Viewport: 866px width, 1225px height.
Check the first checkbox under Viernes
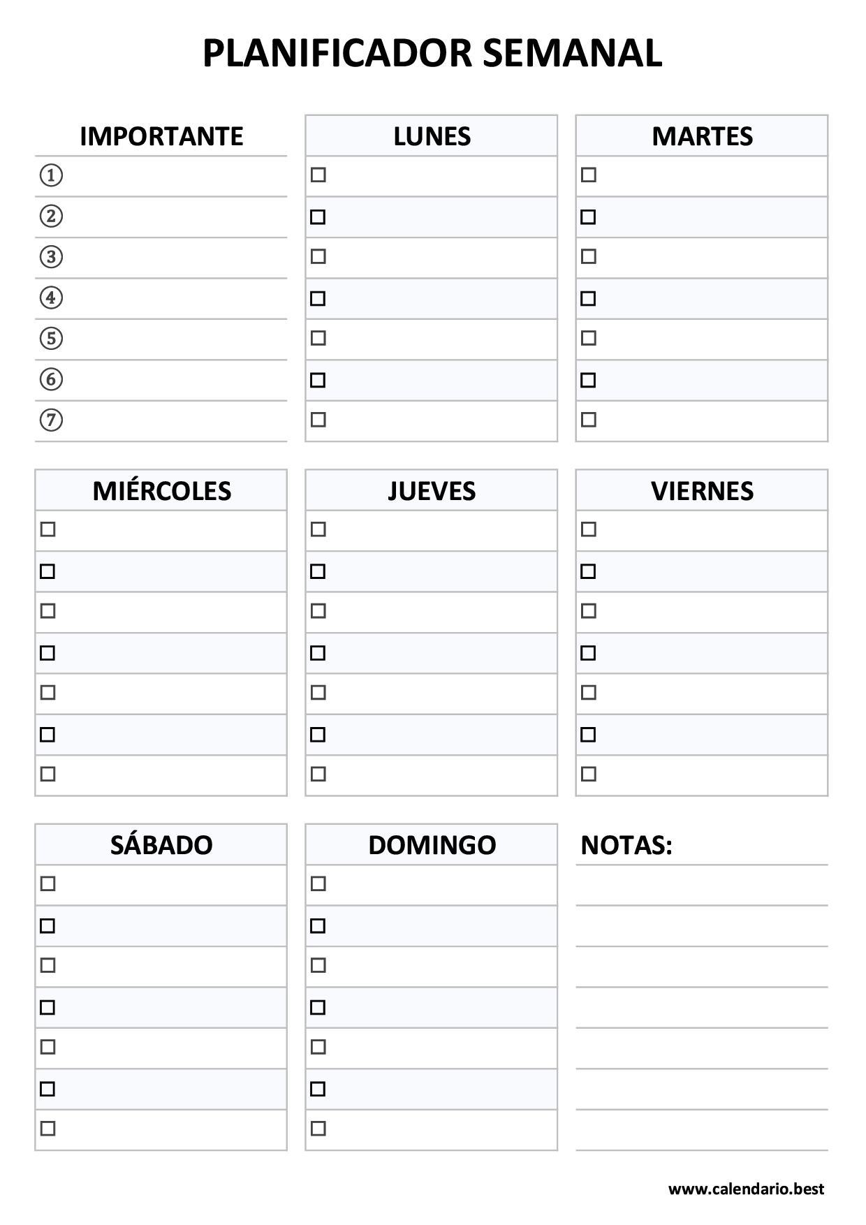(x=589, y=529)
